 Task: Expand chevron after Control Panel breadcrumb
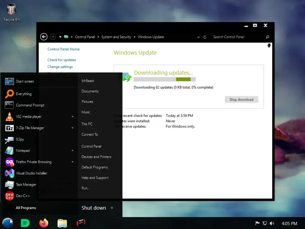pos(98,37)
